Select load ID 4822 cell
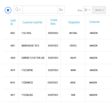The image size is (112, 106). pyautogui.click(x=12, y=33)
